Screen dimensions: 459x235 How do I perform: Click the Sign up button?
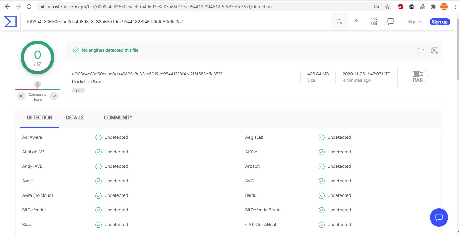click(440, 22)
